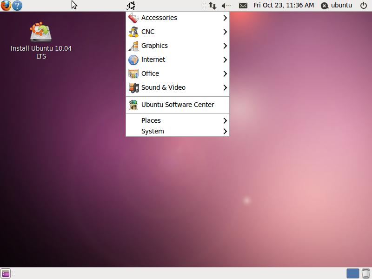Screen dimensions: 372x279
Task: Open the Sound & Video menu entry
Action: coord(178,87)
